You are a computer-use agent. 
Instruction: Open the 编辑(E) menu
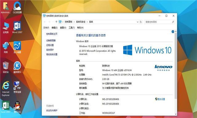[54, 28]
